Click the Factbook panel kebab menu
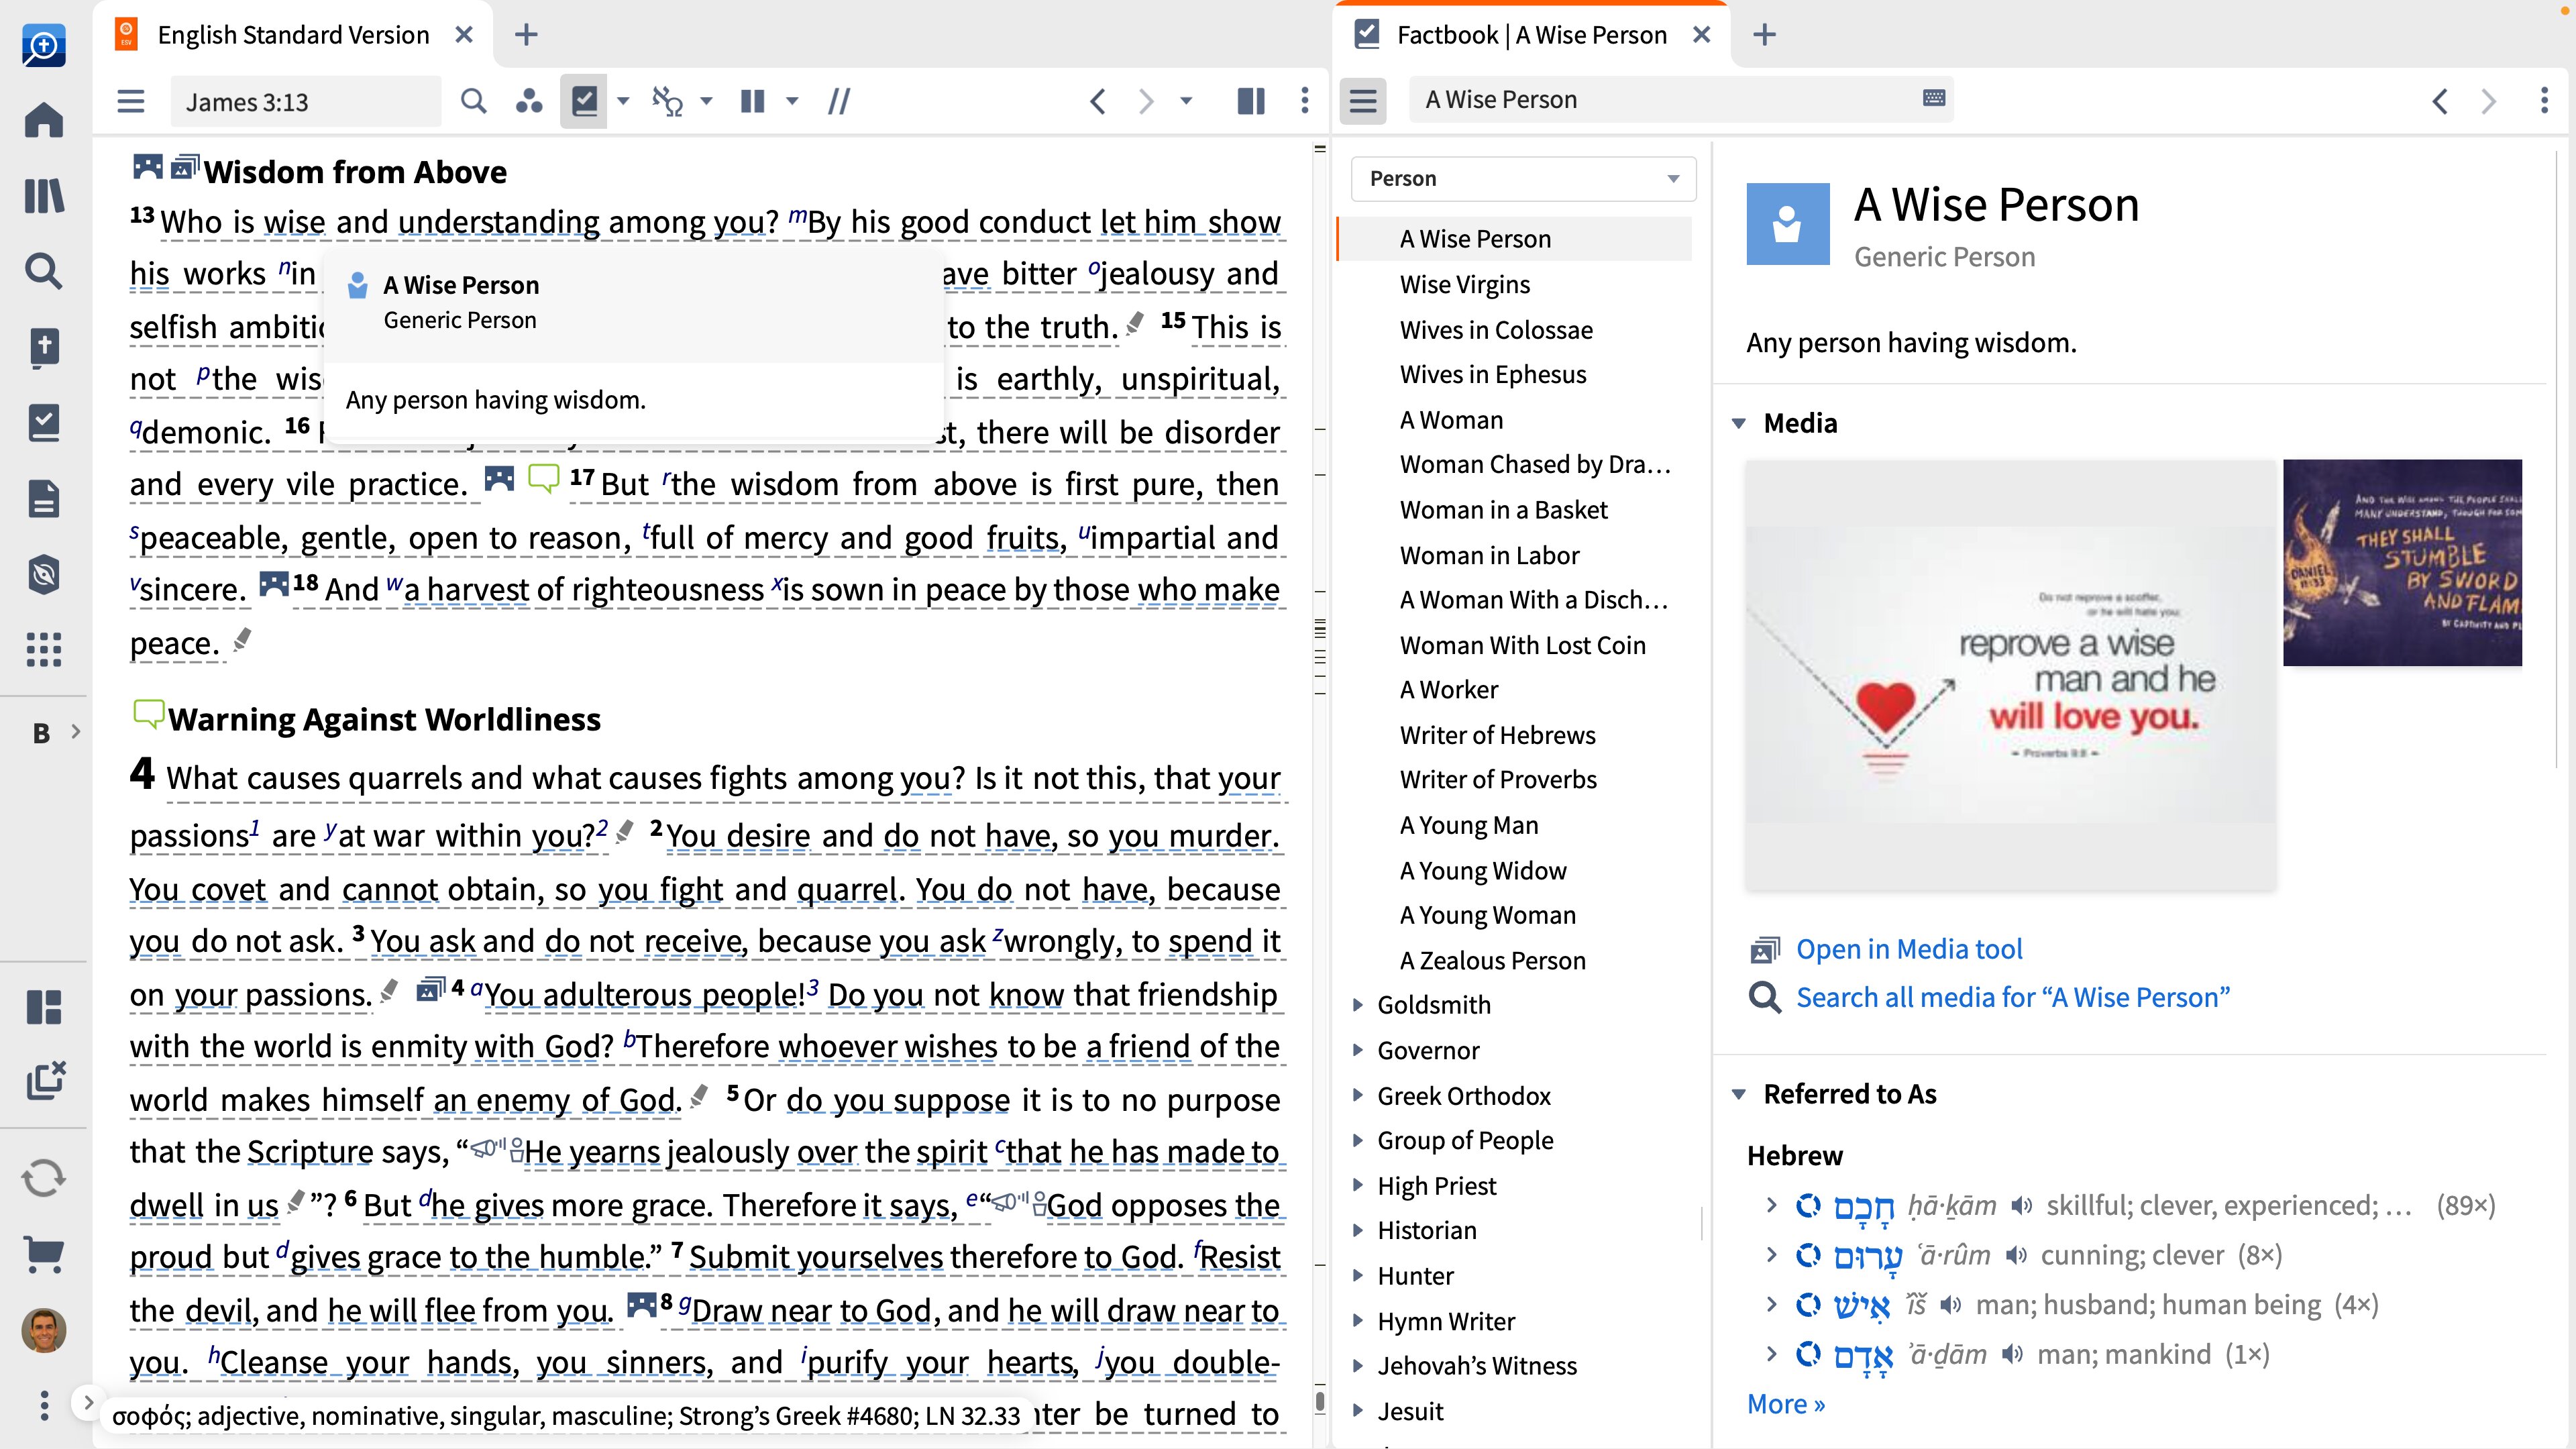Image resolution: width=2576 pixels, height=1449 pixels. point(2544,101)
